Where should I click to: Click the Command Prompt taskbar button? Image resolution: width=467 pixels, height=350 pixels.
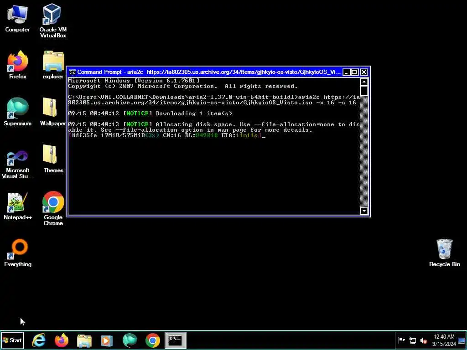tap(176, 340)
